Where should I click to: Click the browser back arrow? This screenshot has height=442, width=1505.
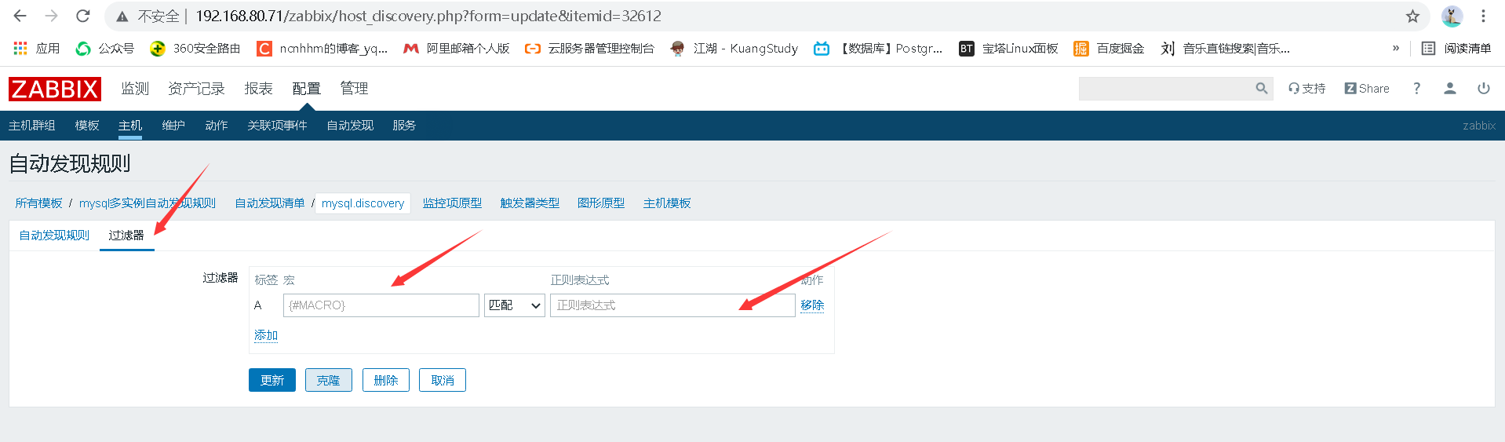point(20,16)
